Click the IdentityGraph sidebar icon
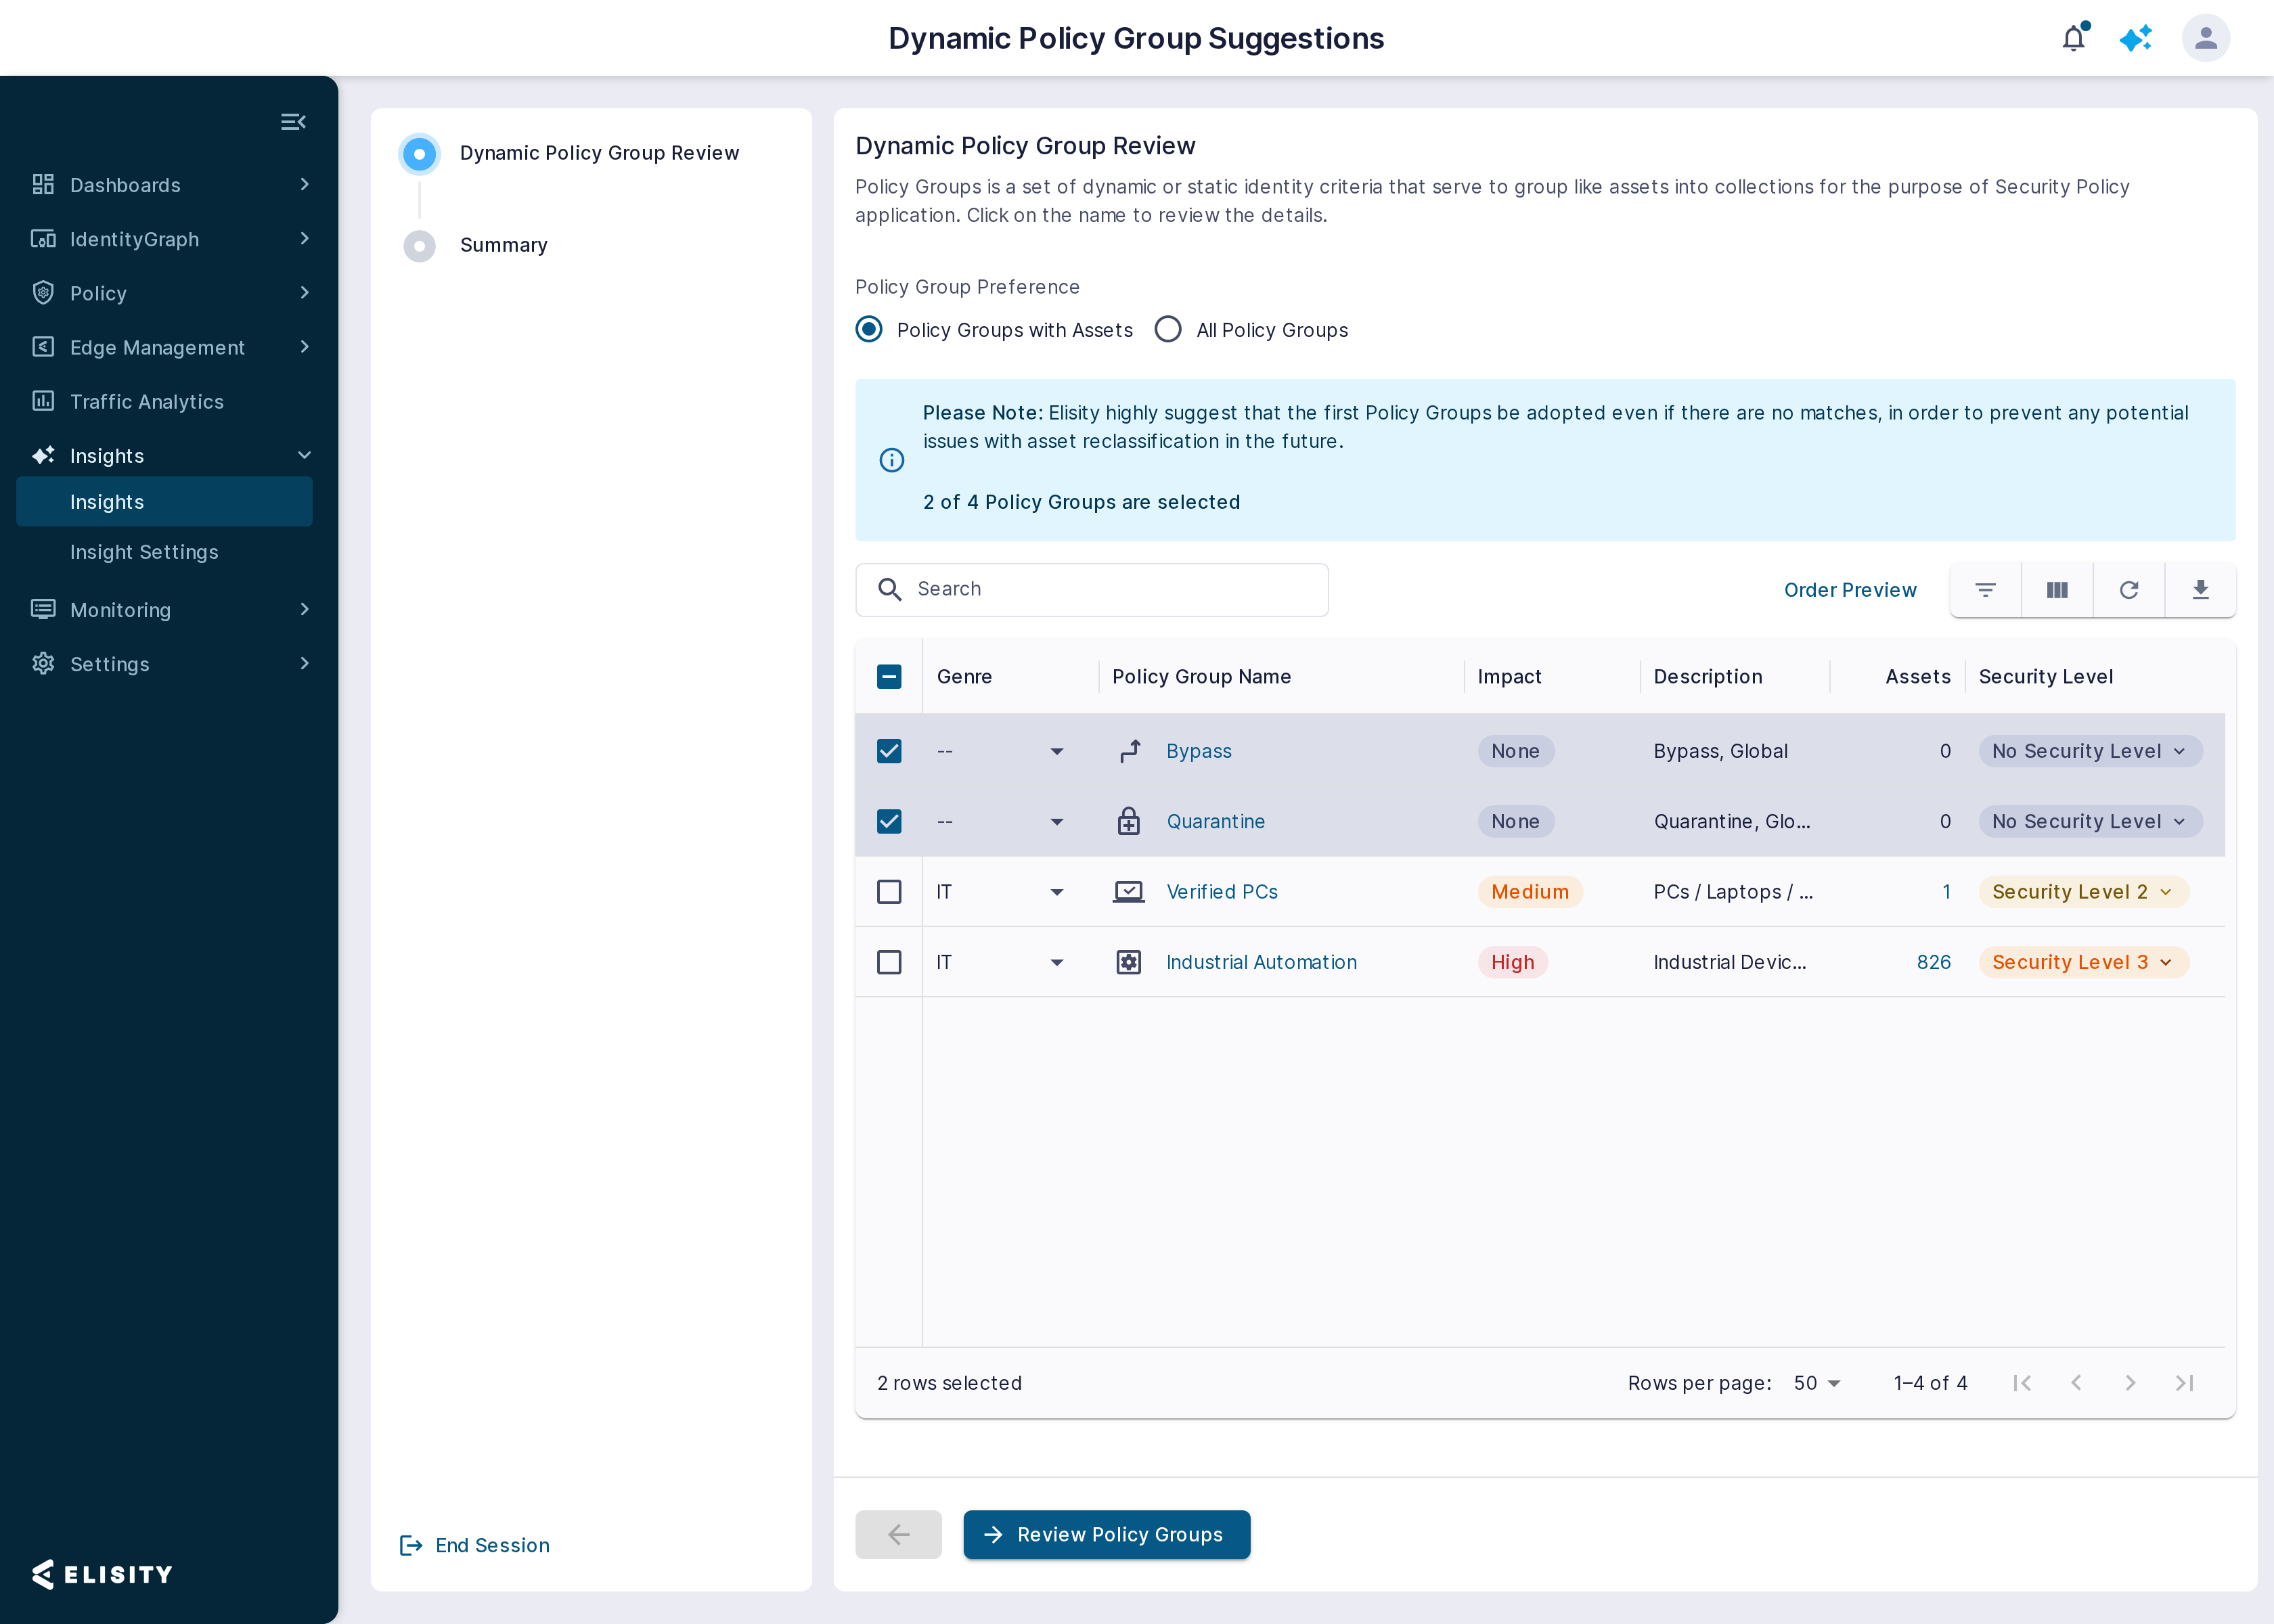 43,238
